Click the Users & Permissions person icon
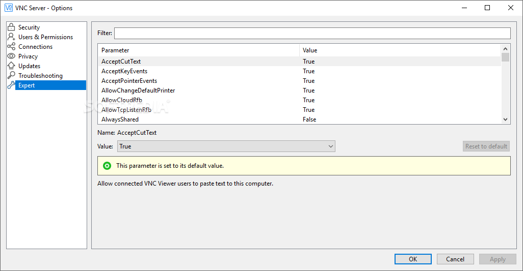 click(x=11, y=37)
